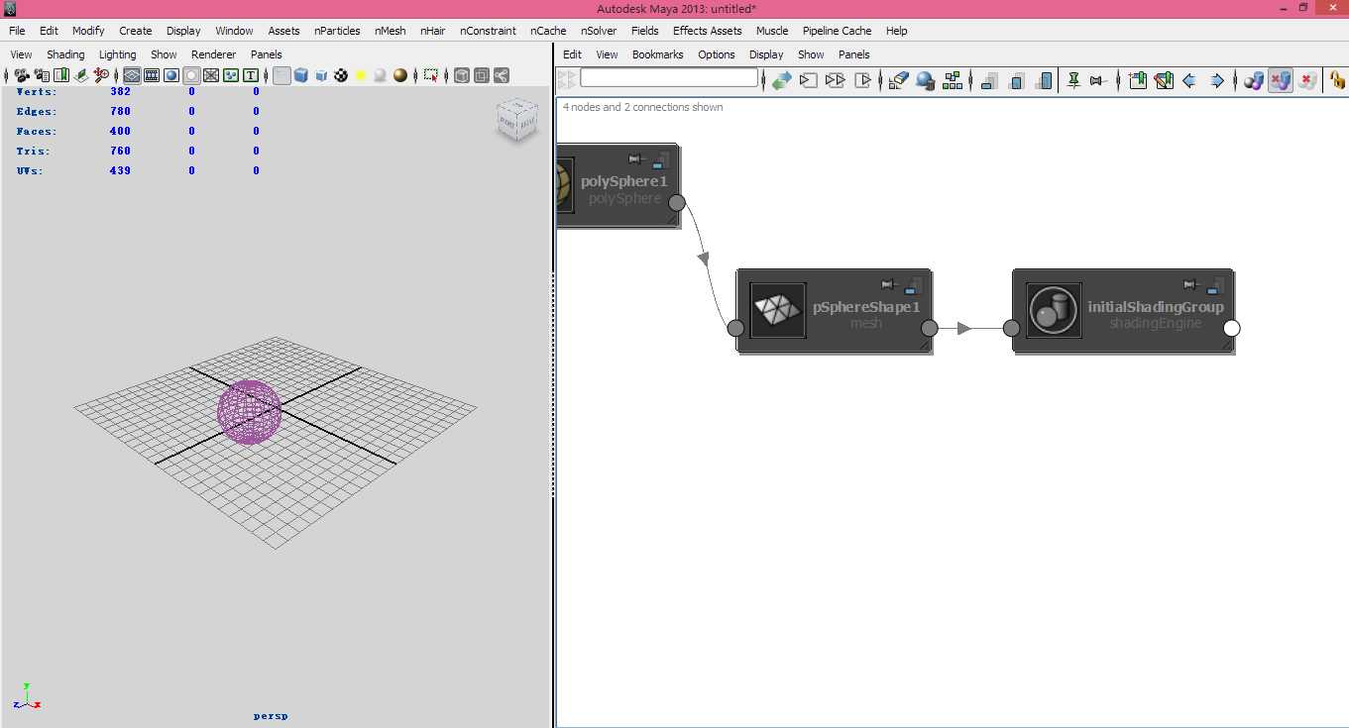Click the use all lights icon

click(x=361, y=75)
